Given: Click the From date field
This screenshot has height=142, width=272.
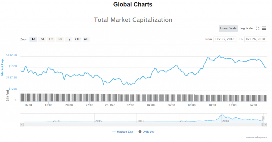Looking at the screenshot, I should (225, 39).
